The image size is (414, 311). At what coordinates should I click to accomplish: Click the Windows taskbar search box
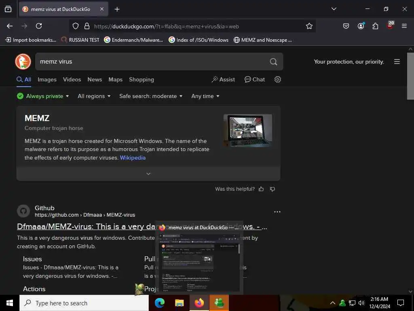point(84,303)
